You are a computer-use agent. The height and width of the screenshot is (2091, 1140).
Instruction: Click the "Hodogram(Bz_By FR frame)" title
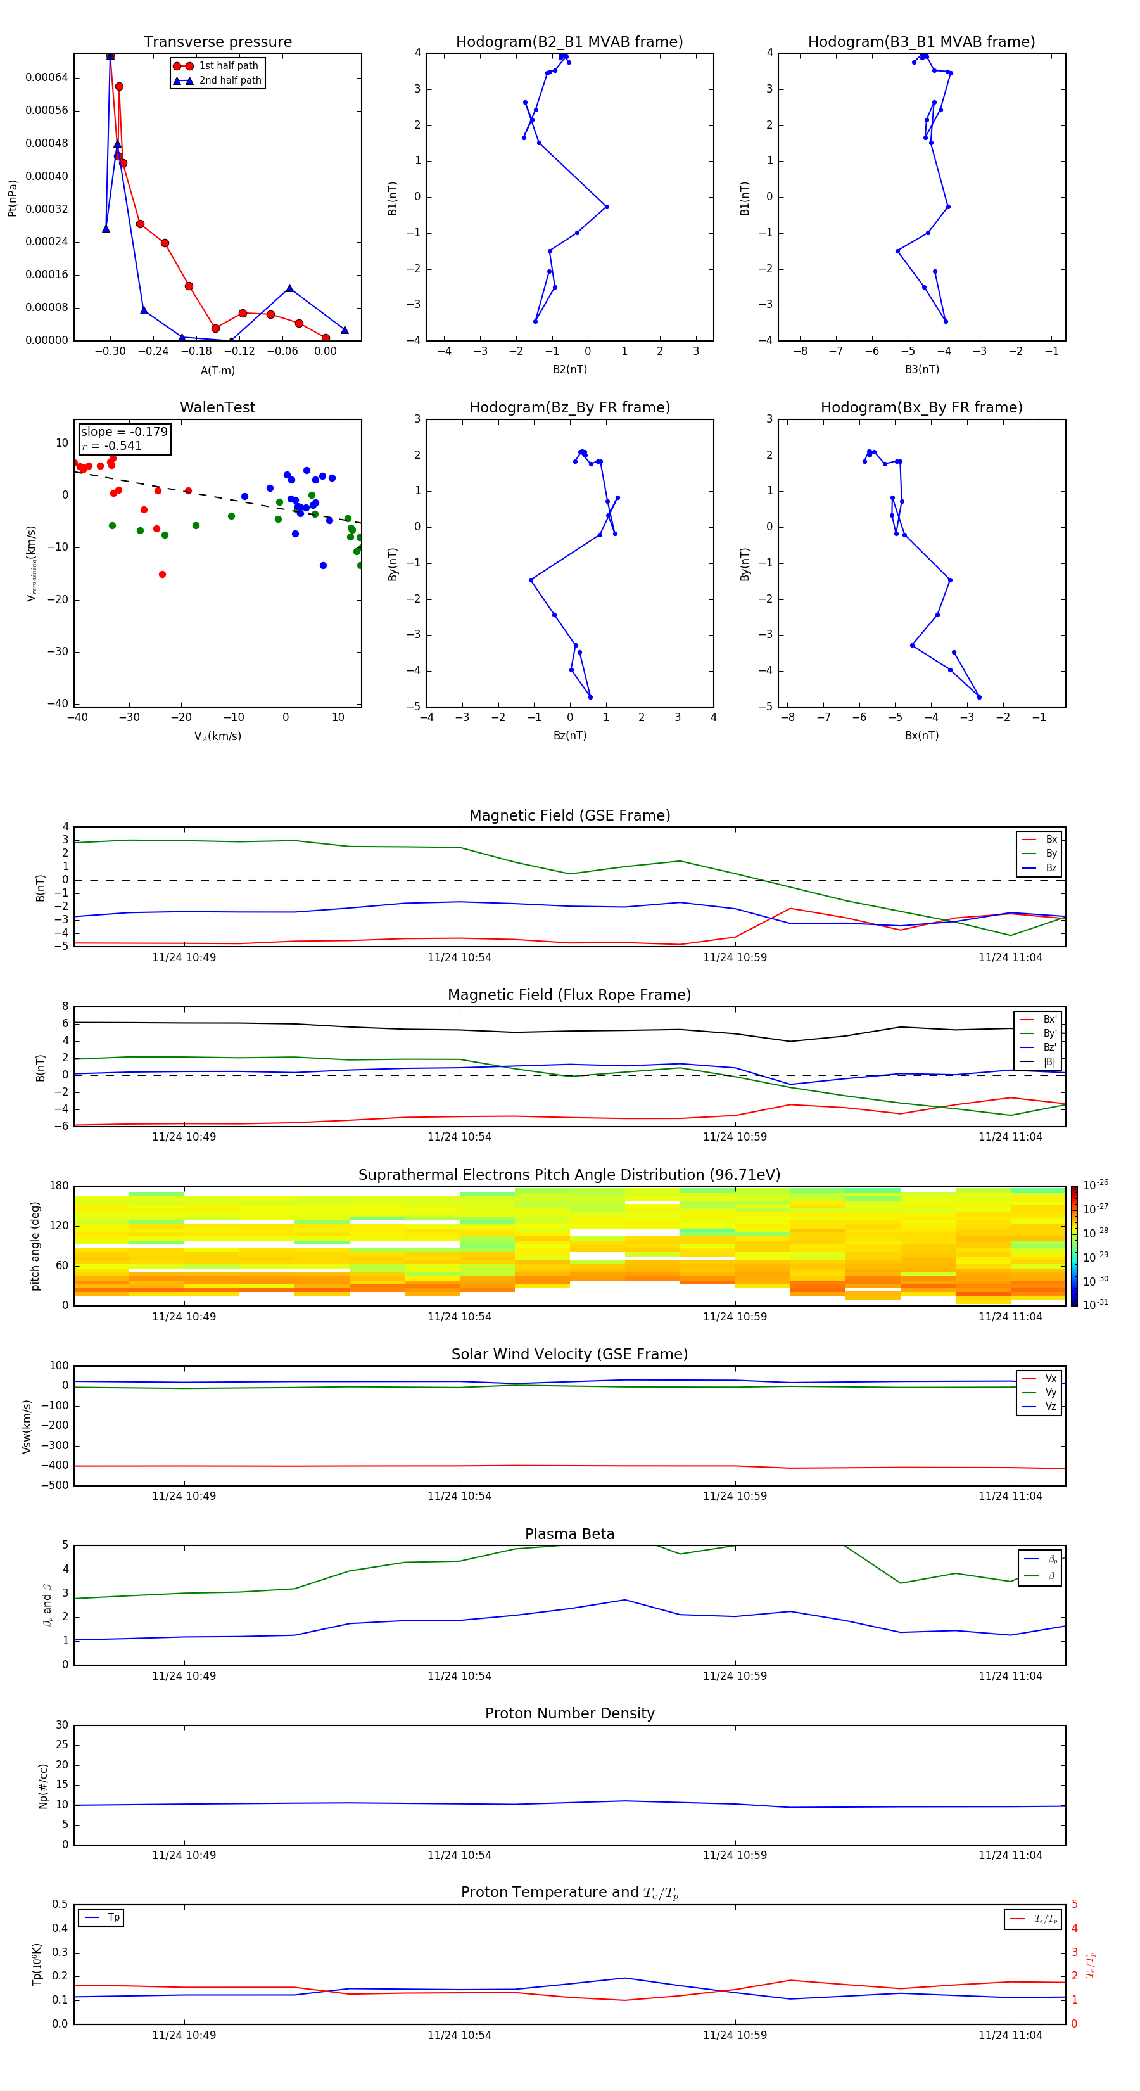(569, 407)
